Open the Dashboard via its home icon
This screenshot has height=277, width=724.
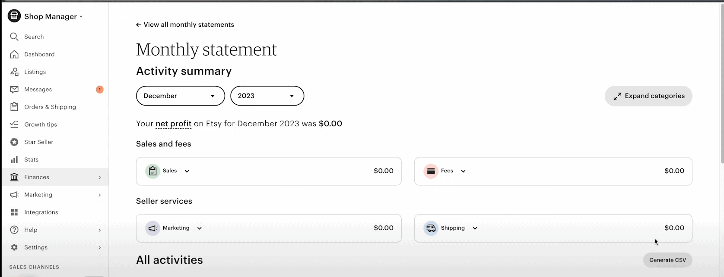tap(14, 54)
